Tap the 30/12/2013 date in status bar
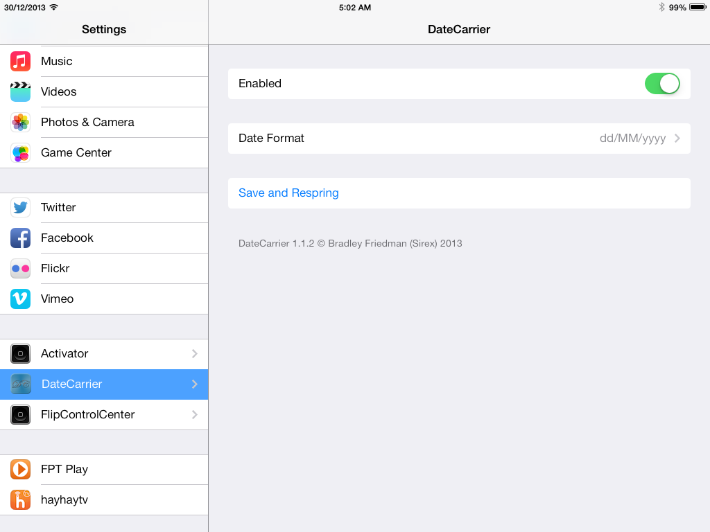The height and width of the screenshot is (532, 710). pos(25,8)
